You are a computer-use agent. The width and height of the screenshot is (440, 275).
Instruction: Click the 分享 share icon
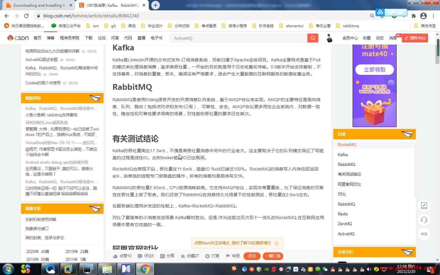(x=163, y=256)
